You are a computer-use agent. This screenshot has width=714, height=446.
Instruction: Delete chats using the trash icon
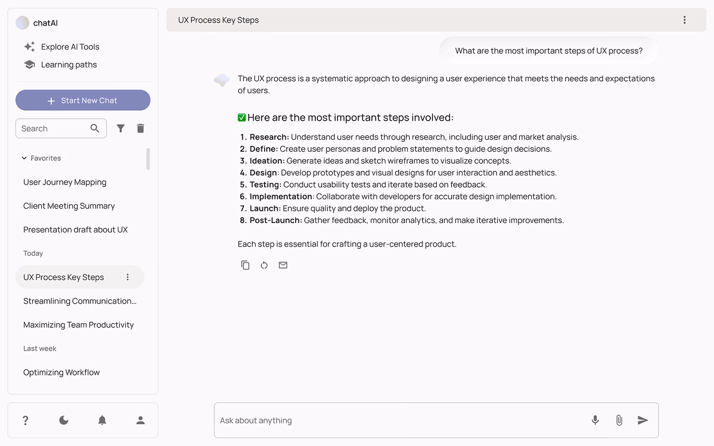coord(140,128)
